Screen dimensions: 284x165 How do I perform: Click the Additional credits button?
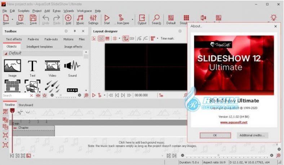252,135
